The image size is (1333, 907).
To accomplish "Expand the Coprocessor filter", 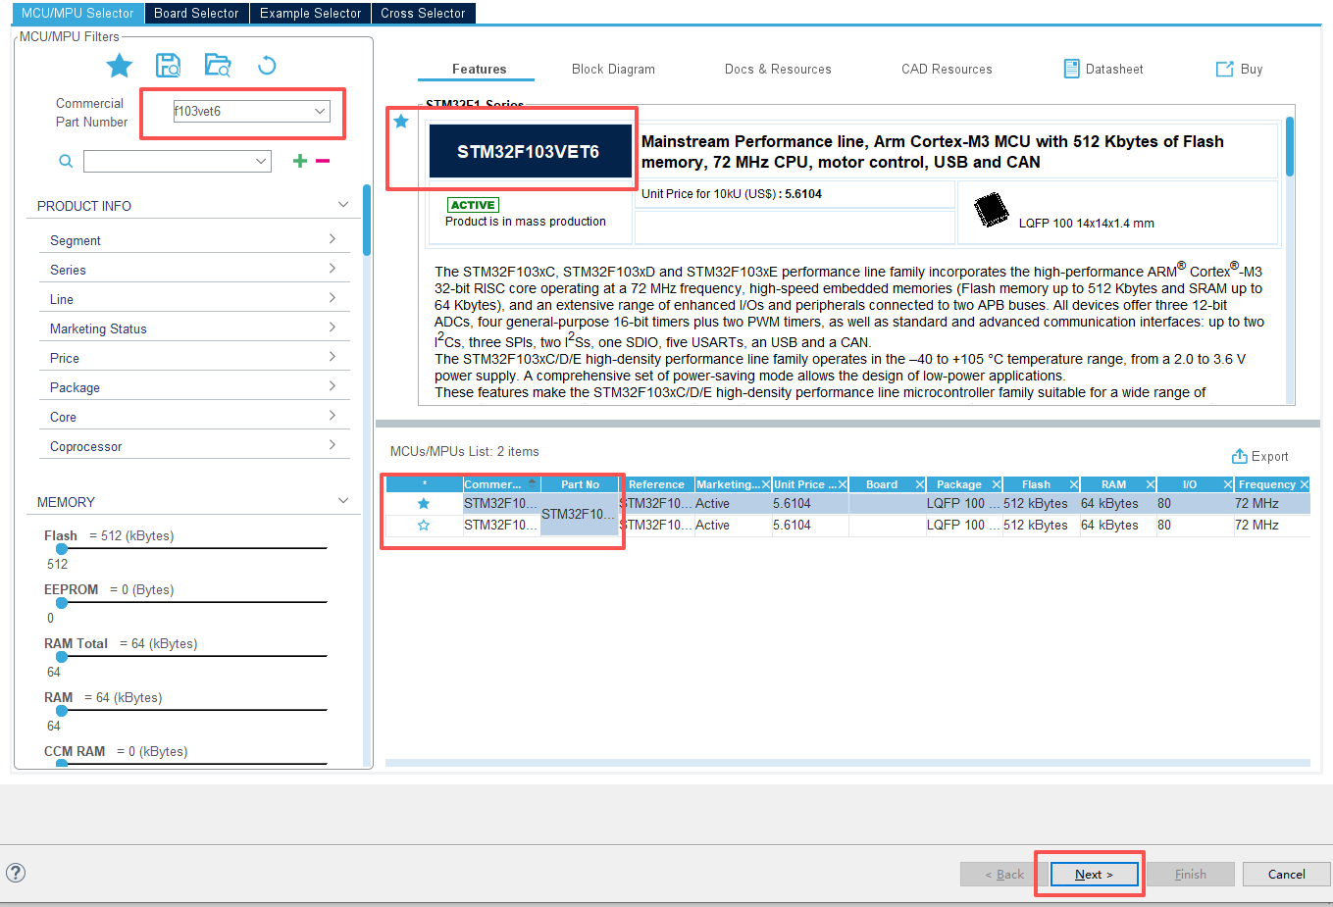I will pyautogui.click(x=333, y=445).
